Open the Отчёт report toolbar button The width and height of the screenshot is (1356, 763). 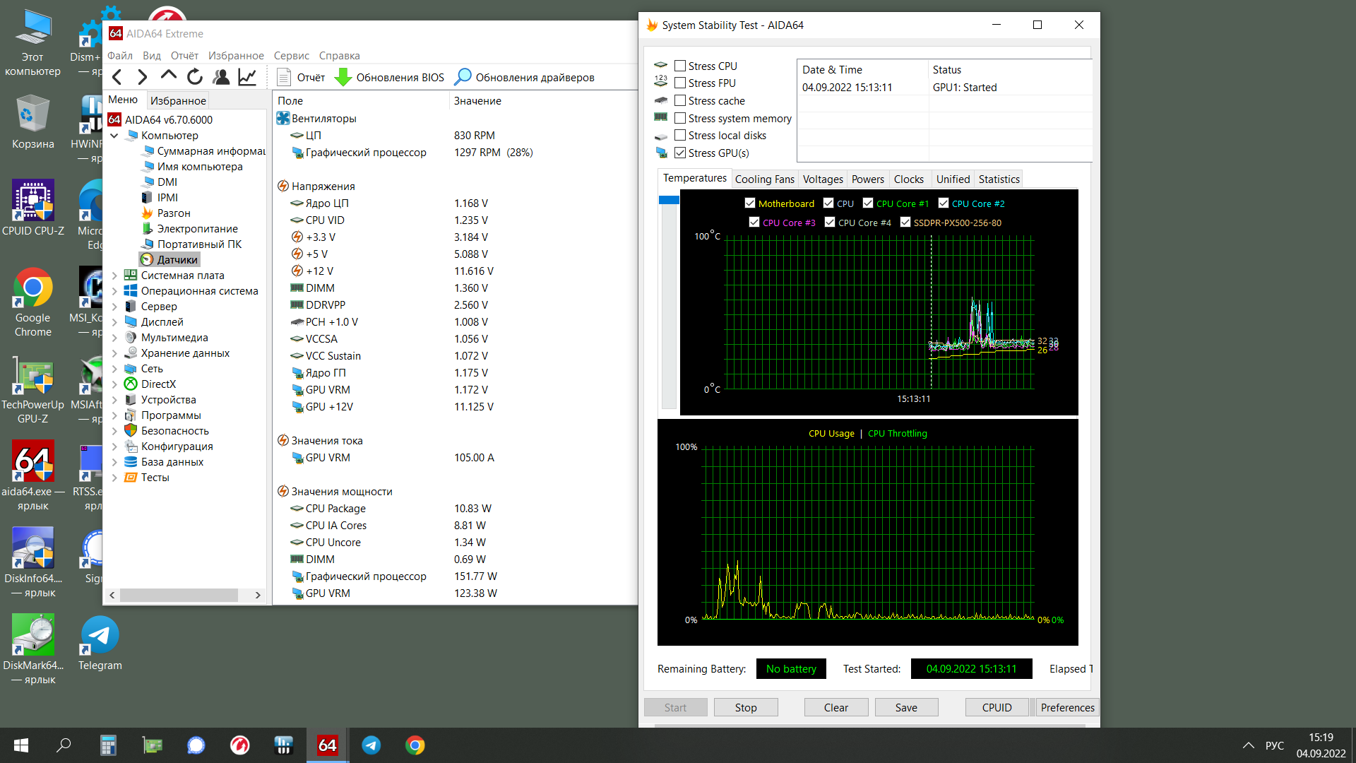click(x=302, y=77)
